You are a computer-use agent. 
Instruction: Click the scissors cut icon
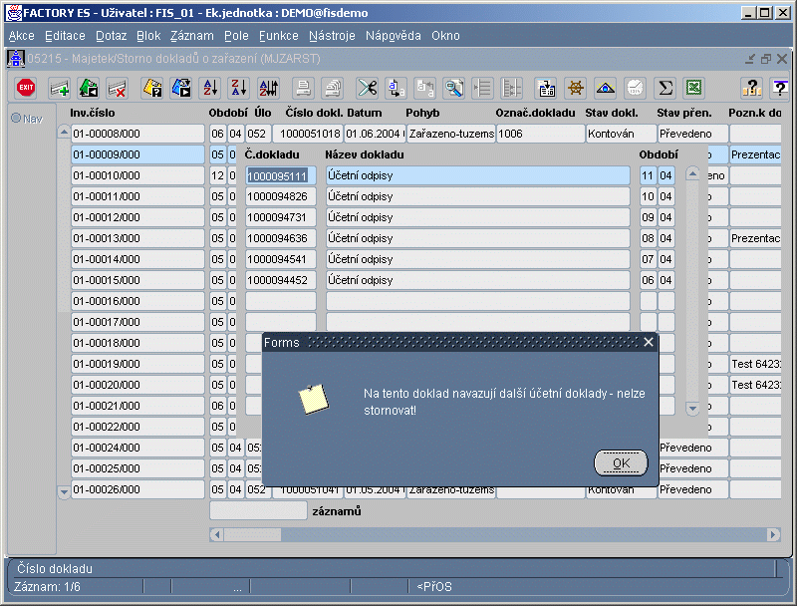coord(369,88)
